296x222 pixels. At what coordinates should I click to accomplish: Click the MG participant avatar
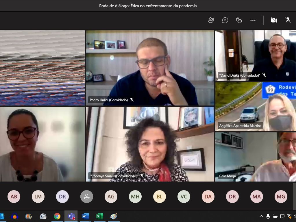[281, 197]
